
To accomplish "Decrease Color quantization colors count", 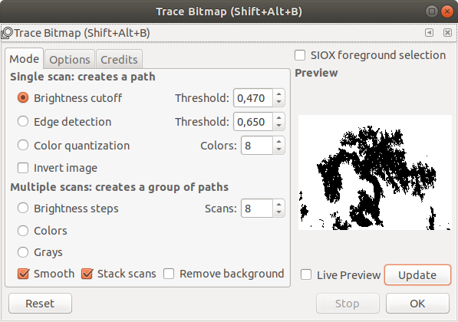I will click(x=279, y=149).
